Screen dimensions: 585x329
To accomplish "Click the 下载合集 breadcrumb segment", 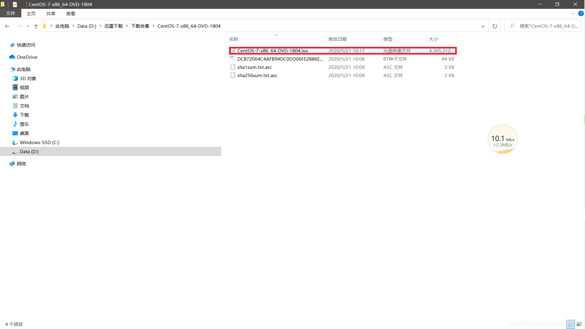I will [x=140, y=26].
